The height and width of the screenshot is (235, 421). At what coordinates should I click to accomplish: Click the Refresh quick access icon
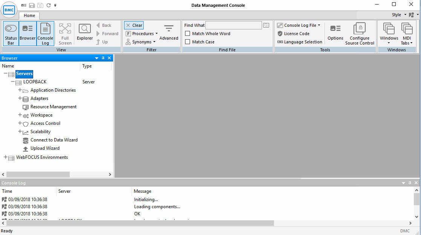pos(48,5)
